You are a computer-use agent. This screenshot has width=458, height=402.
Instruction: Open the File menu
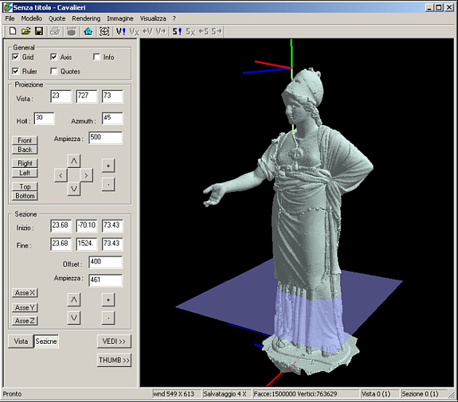9,19
